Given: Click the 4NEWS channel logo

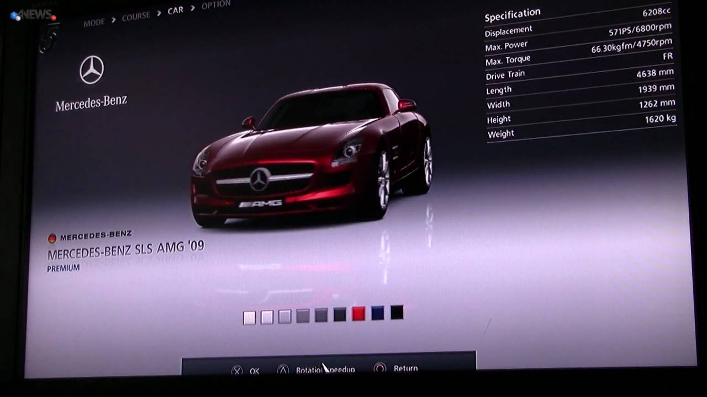Looking at the screenshot, I should click(33, 15).
